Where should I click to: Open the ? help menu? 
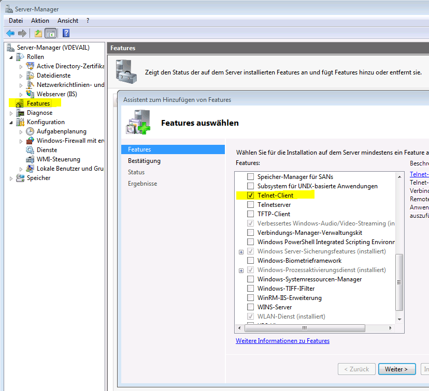(x=88, y=21)
